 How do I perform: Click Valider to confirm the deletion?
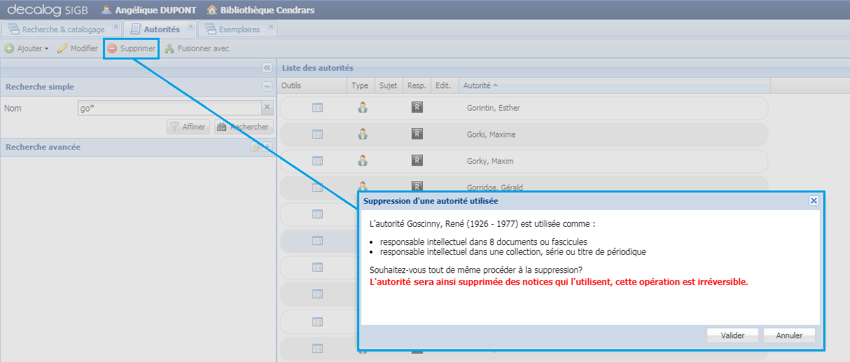[732, 335]
